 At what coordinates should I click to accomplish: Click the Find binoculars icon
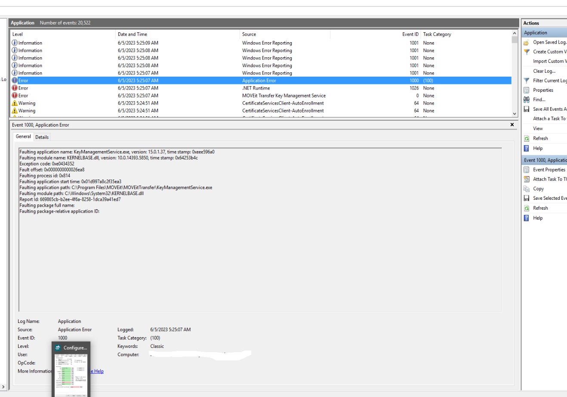(526, 99)
